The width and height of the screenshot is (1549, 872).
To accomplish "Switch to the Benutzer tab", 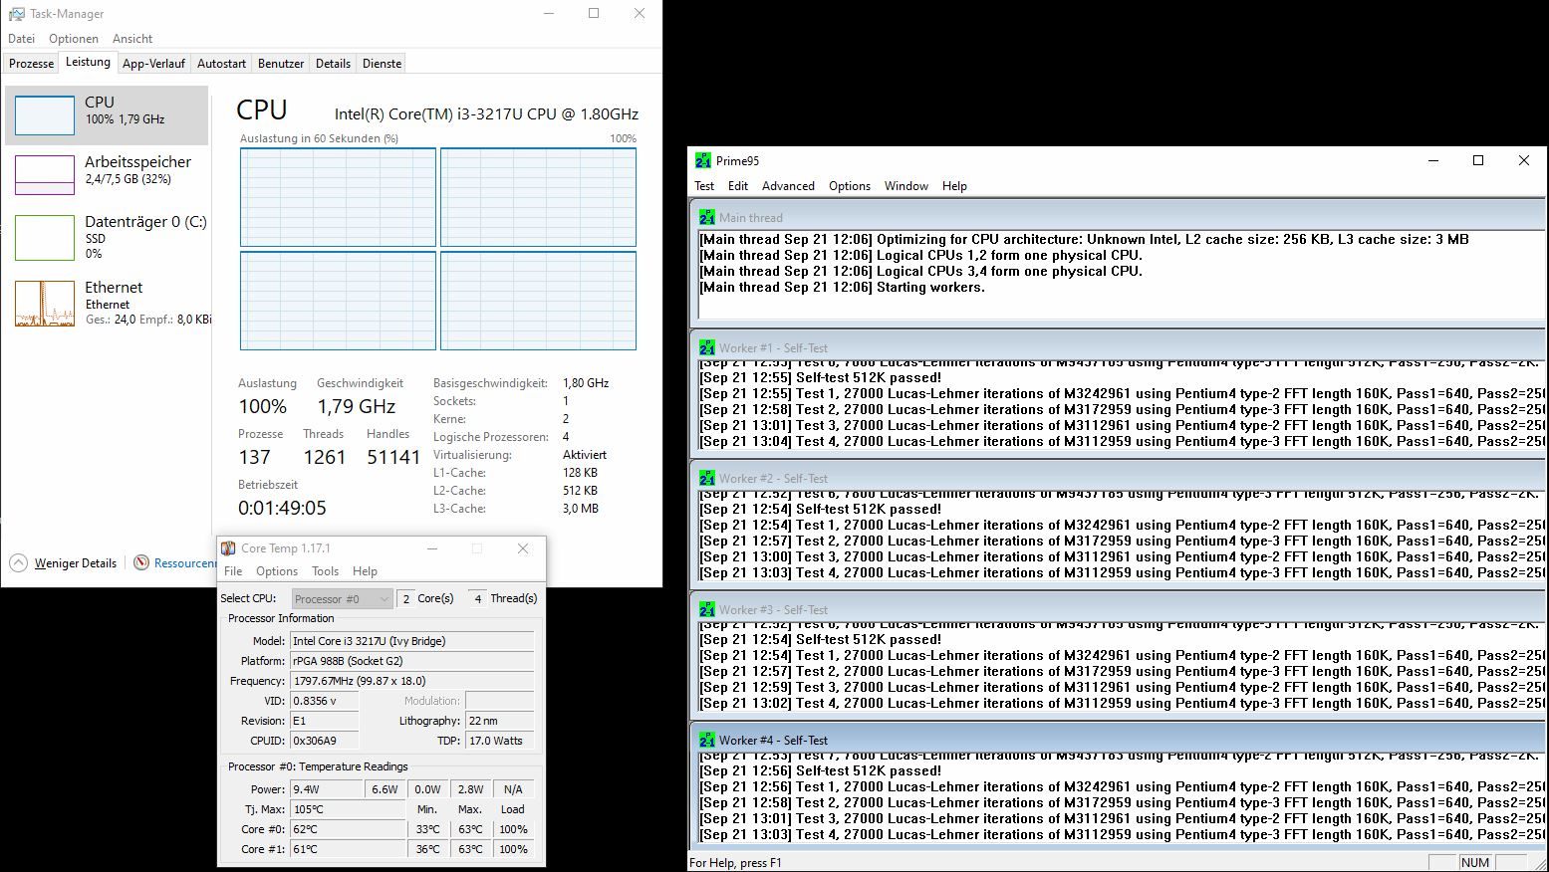I will click(x=281, y=63).
